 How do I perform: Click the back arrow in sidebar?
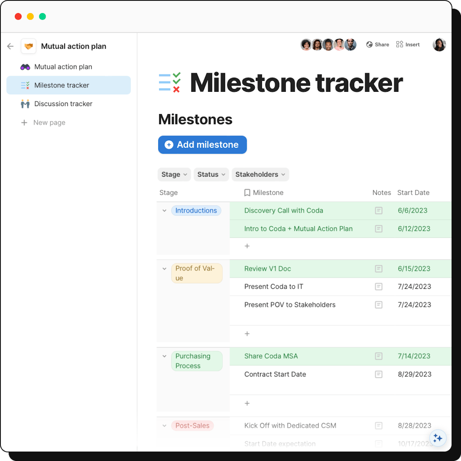pyautogui.click(x=10, y=46)
